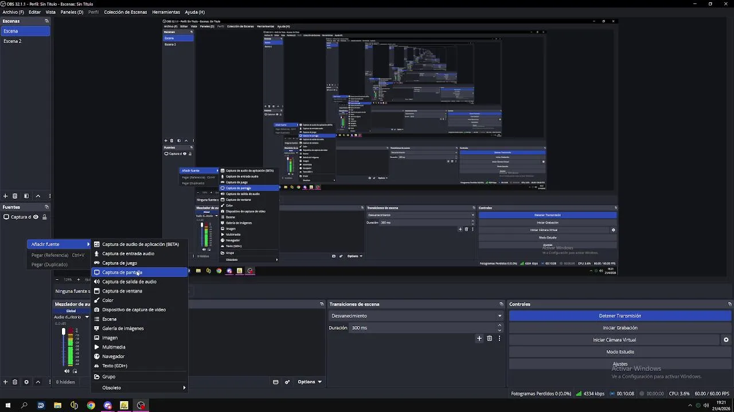
Task: Select Captura de pantalla from source menu
Action: click(x=140, y=272)
